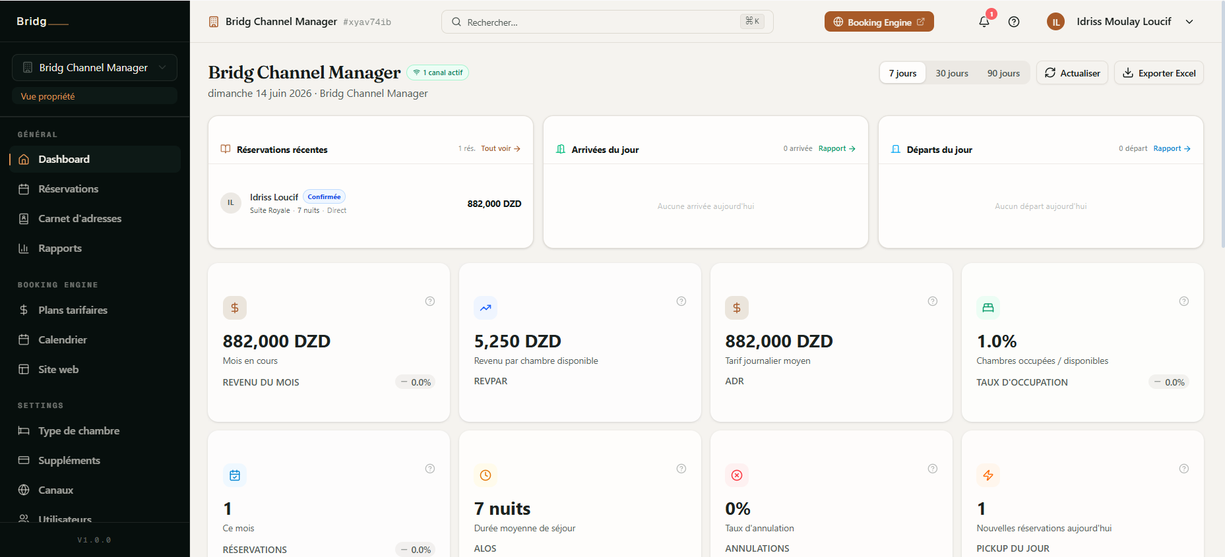Open Rapport link for Départs du jour
The height and width of the screenshot is (557, 1225).
1172,149
